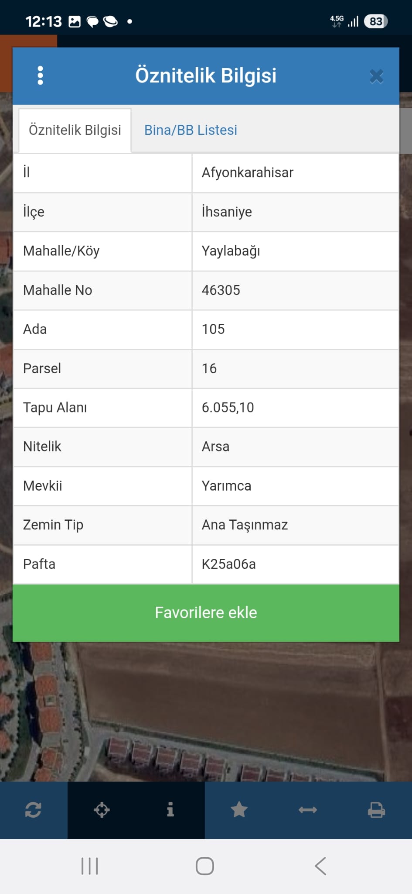Tap the Tapu Alanı value 6.055,10
Viewport: 412px width, 894px height.
(x=228, y=408)
